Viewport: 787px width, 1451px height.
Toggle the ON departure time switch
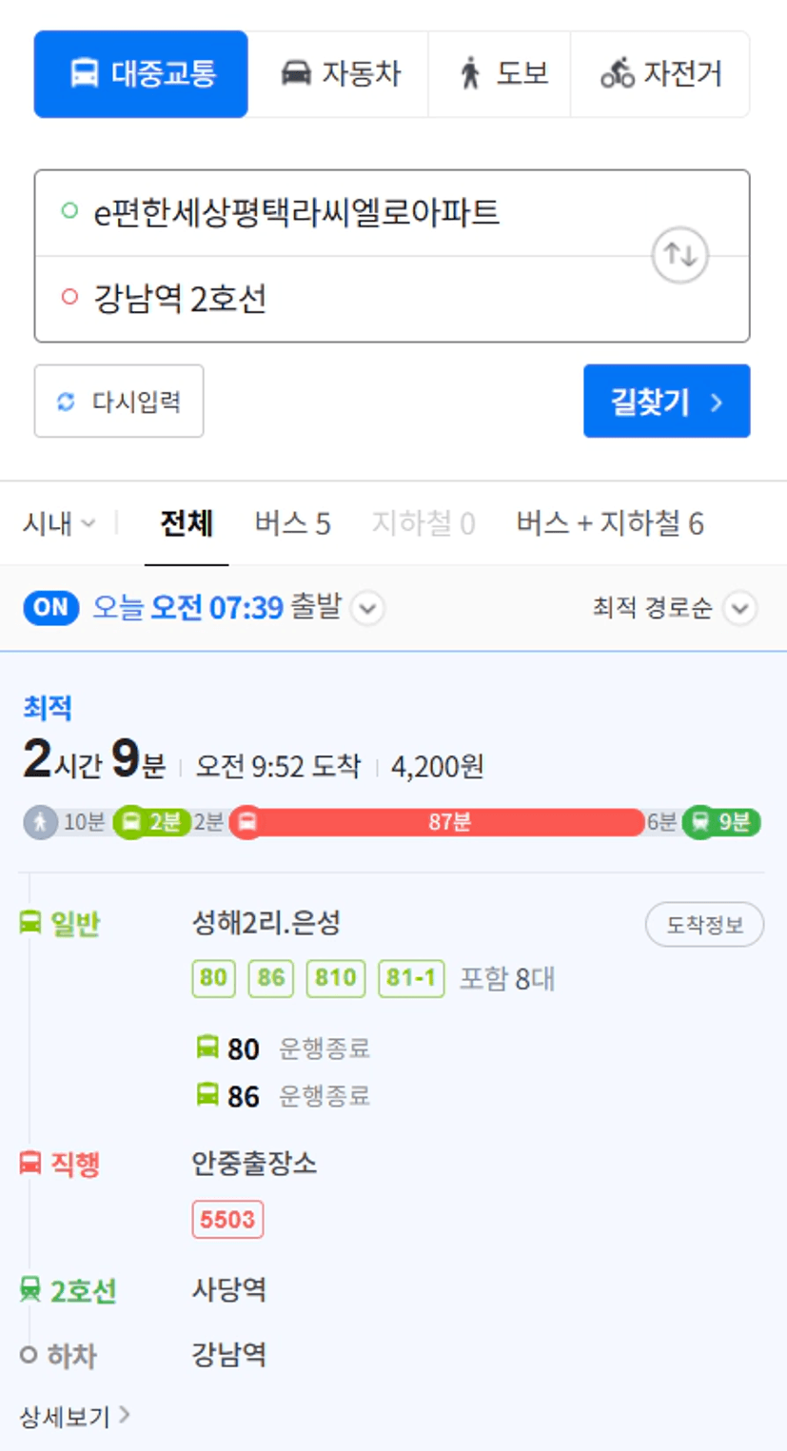coord(51,607)
